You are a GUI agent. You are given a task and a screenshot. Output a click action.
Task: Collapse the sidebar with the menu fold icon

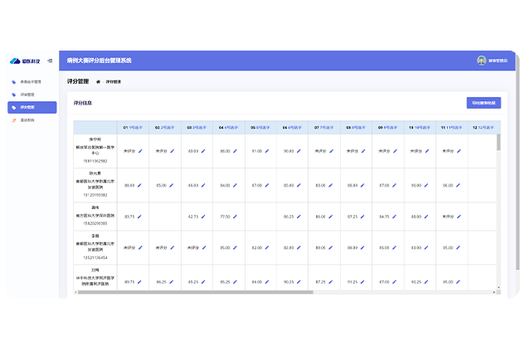50,61
